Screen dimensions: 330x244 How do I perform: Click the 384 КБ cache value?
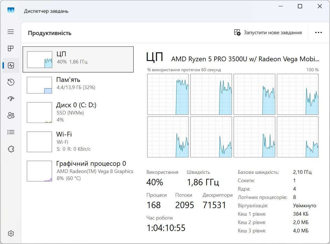point(301,214)
